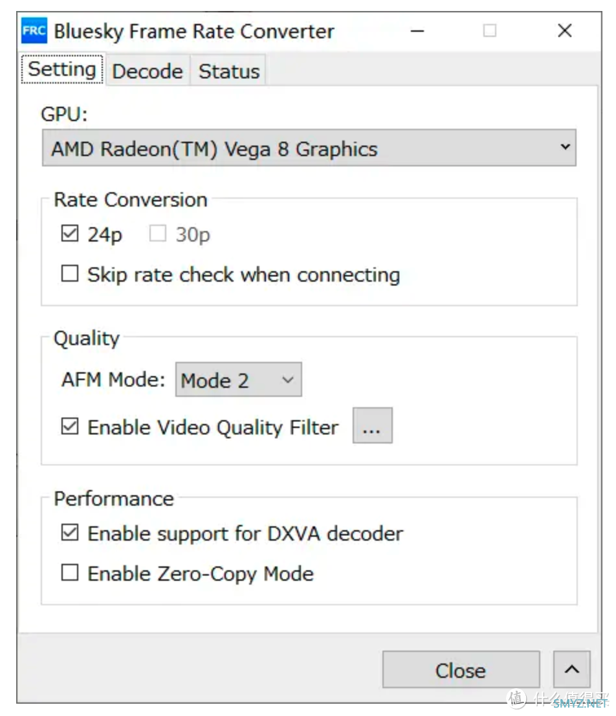Open the Decode tab
Image resolution: width=616 pixels, height=716 pixels.
coord(148,71)
